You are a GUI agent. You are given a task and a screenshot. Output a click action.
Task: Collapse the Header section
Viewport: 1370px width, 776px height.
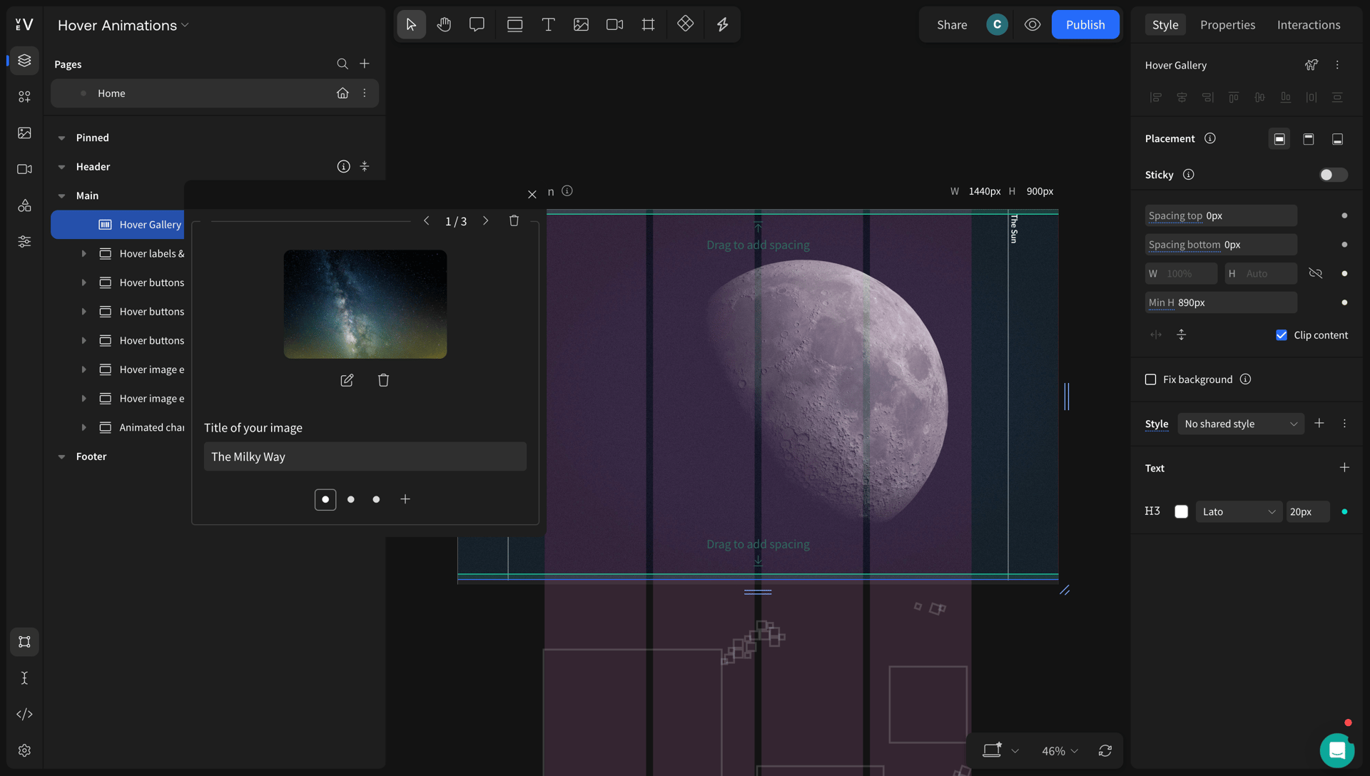[x=61, y=167]
